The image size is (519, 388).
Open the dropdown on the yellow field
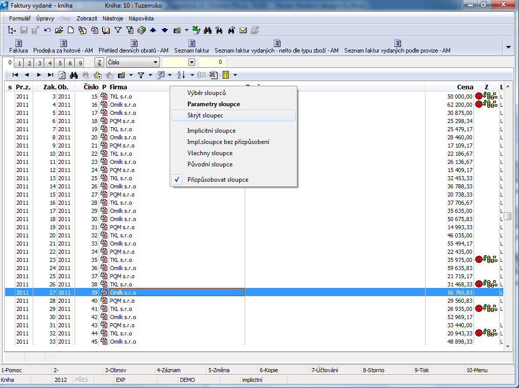tap(192, 62)
